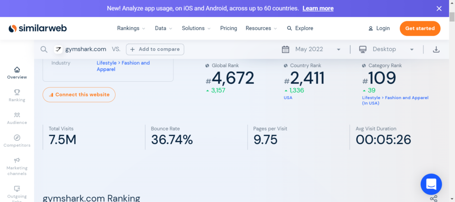
Task: Open the Learn more banner link
Action: click(318, 8)
